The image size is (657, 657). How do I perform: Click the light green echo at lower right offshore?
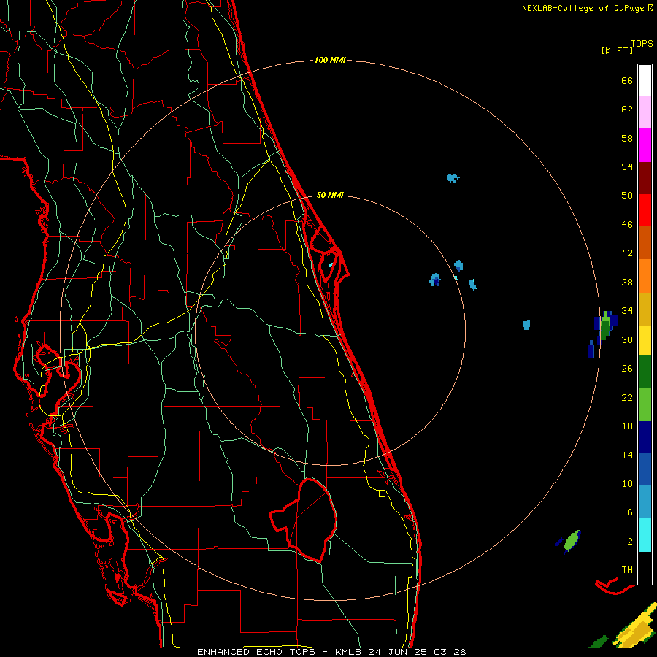(572, 540)
